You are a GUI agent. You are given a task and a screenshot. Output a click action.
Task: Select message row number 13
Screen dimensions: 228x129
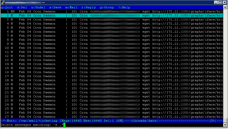point(112,60)
